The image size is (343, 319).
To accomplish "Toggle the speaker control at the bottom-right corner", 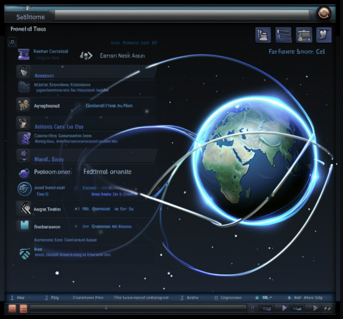I will pyautogui.click(x=328, y=309).
